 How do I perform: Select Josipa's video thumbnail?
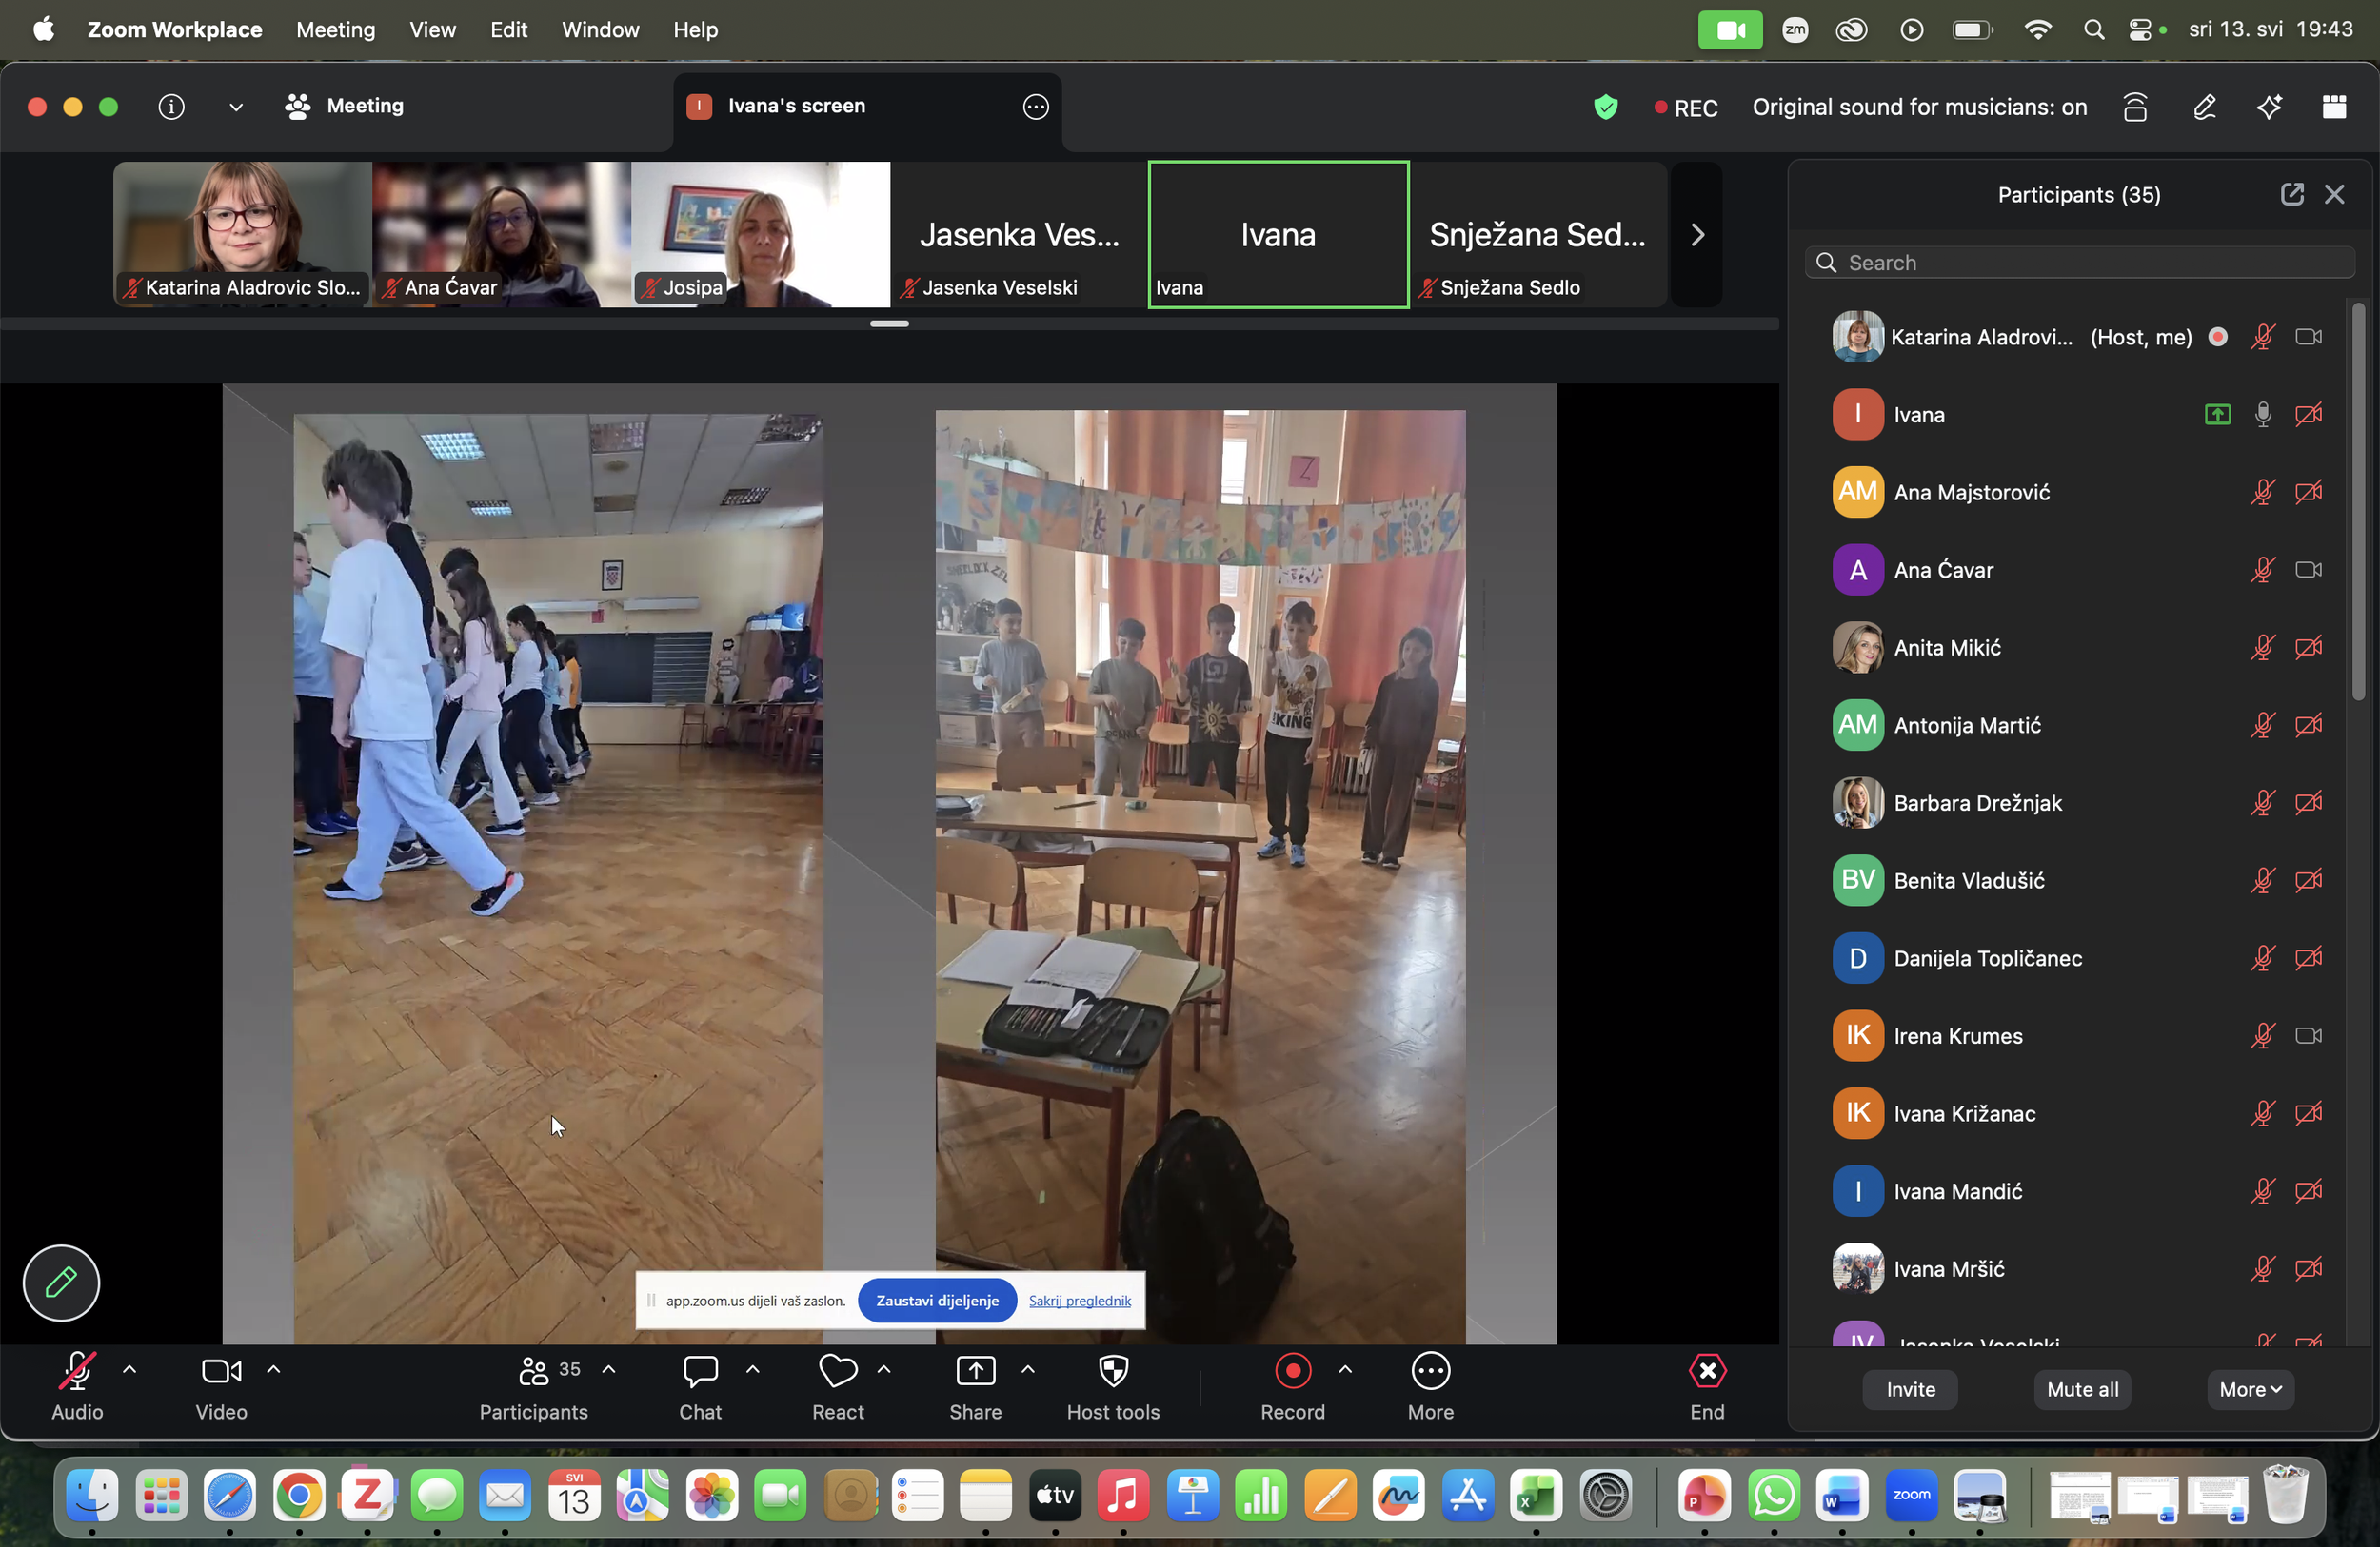(x=760, y=235)
